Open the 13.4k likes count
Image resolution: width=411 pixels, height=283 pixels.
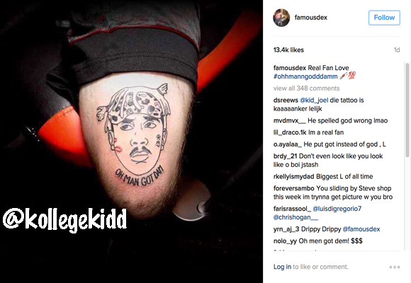(288, 50)
